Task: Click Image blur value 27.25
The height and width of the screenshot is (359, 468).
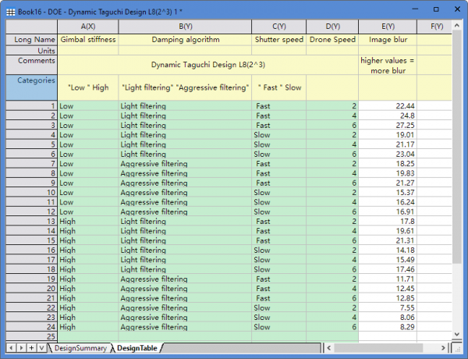Action: [x=388, y=125]
